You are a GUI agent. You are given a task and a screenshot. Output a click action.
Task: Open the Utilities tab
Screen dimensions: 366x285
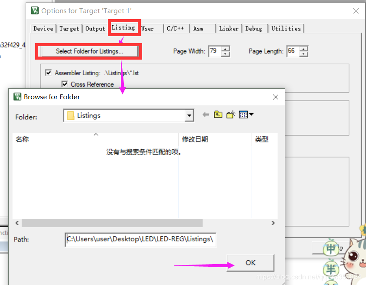coord(286,29)
